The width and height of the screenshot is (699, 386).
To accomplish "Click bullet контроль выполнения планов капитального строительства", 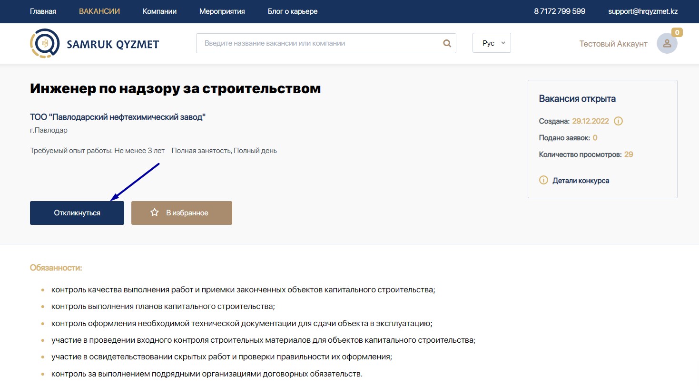I will tap(163, 307).
